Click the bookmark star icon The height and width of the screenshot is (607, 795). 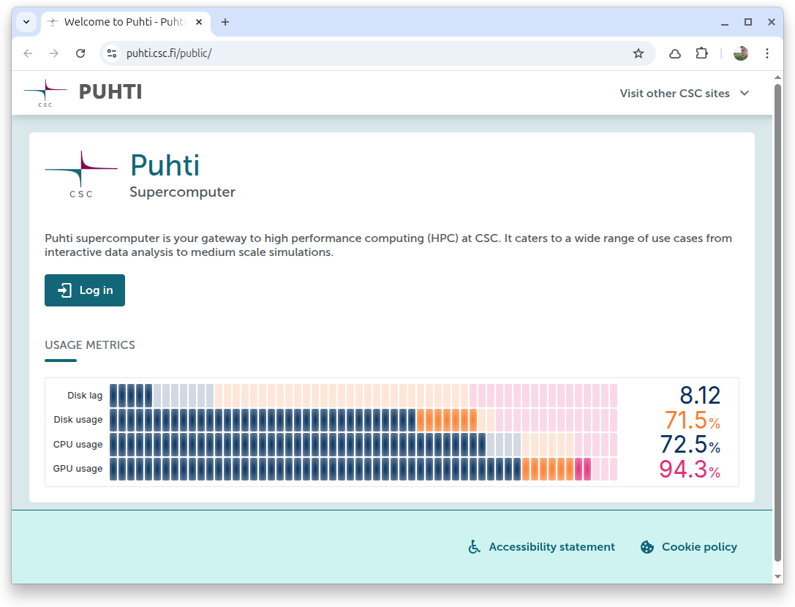click(x=638, y=53)
